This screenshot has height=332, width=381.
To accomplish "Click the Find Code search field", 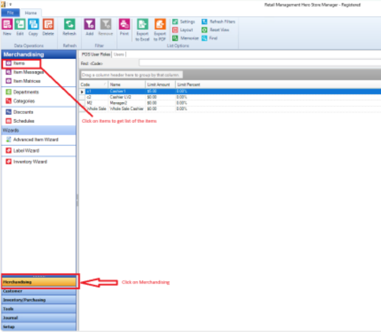I will click(x=260, y=63).
